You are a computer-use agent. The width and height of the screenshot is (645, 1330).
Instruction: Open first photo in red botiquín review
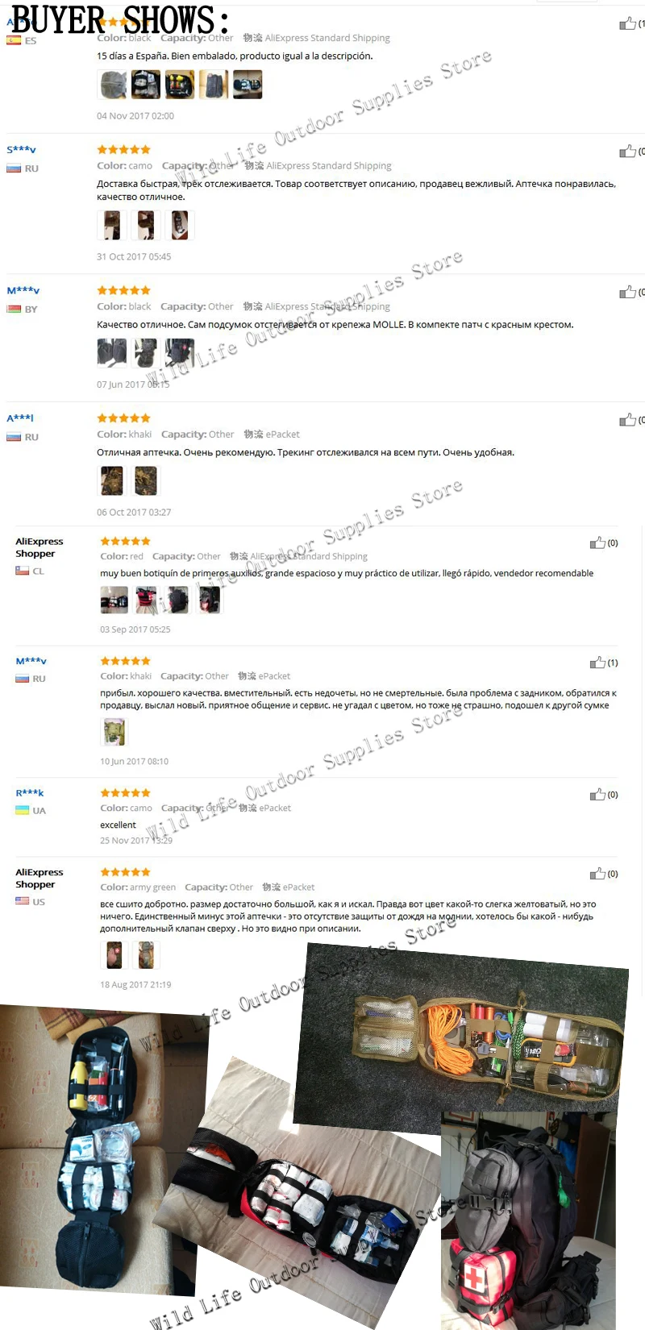coord(114,599)
